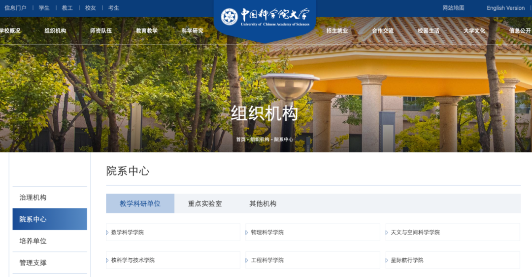Switch to the 重点实验室 tab
Screen dimensions: 532x277
(x=205, y=203)
